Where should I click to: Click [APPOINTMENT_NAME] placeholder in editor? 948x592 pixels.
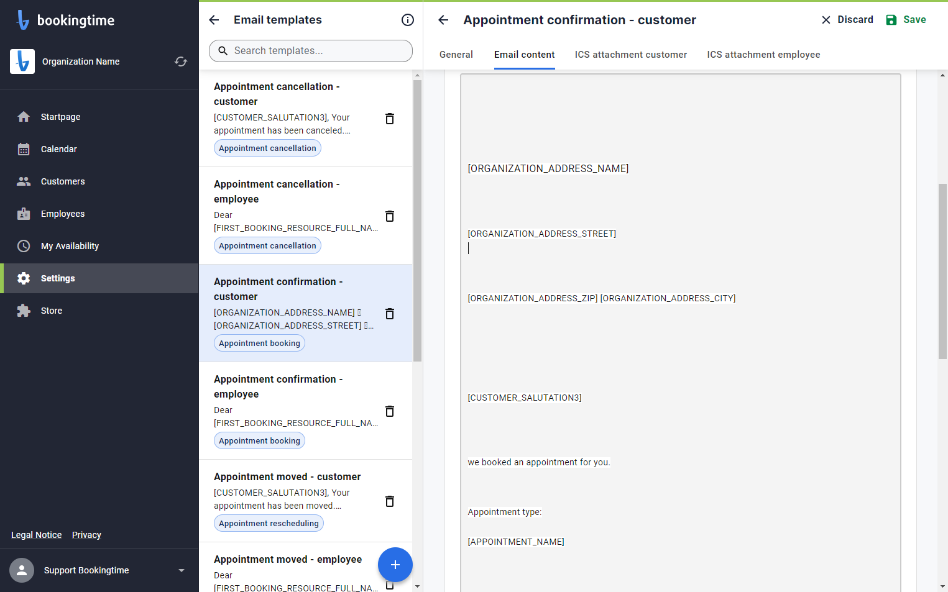[x=516, y=542]
